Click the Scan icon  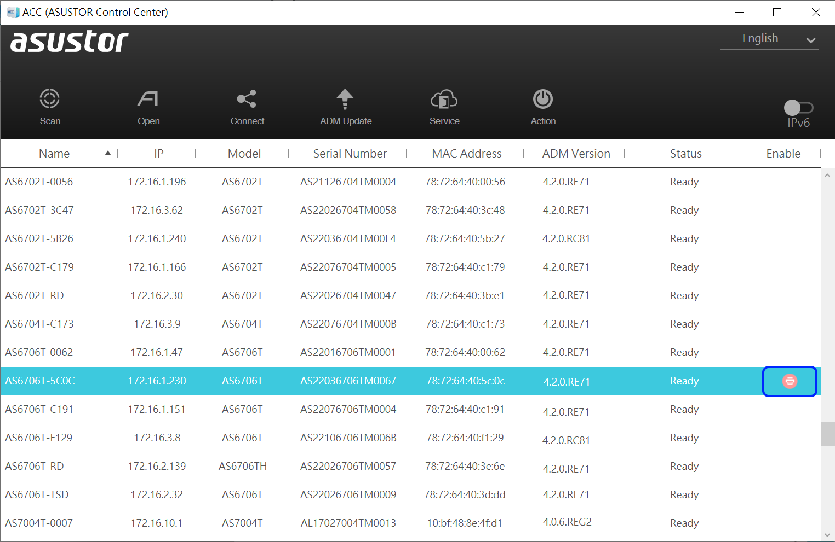point(50,99)
